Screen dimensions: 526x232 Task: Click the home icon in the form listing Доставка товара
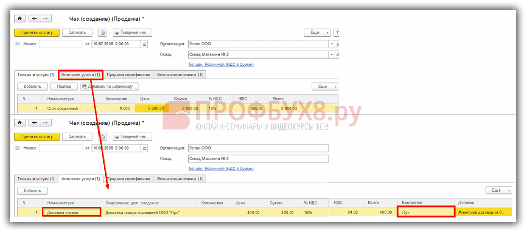(x=19, y=123)
